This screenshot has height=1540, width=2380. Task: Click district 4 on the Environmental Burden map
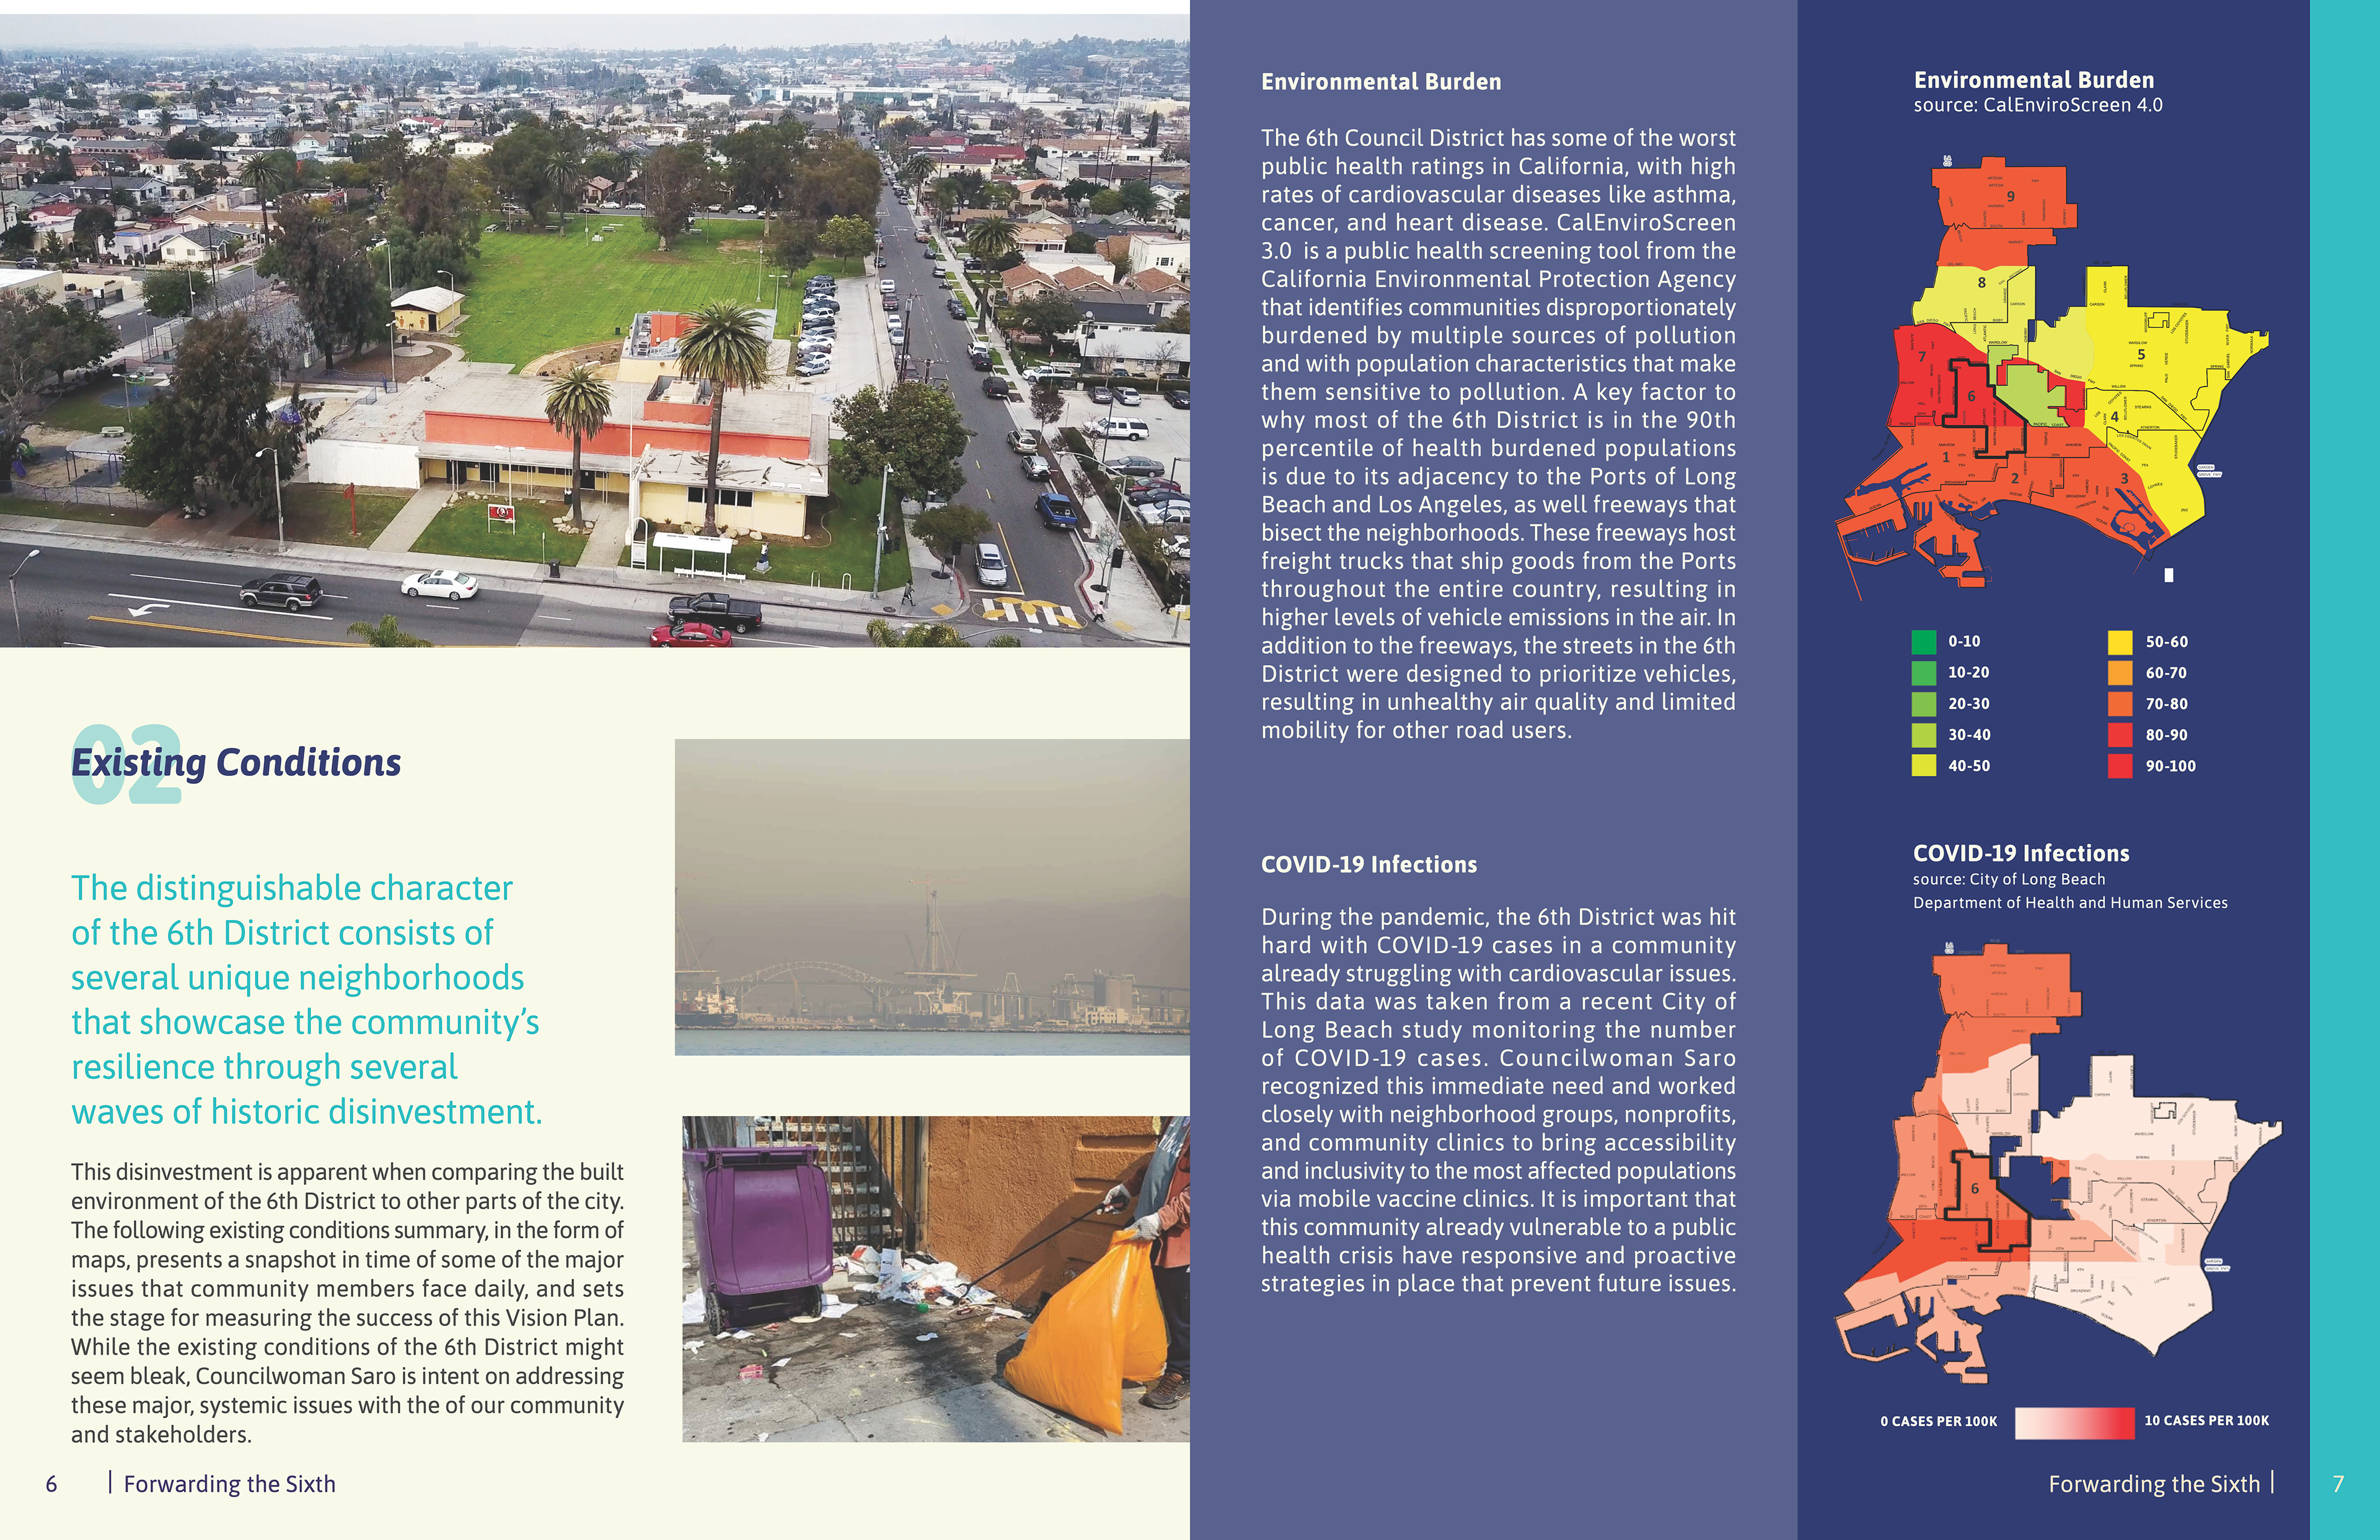(x=2114, y=416)
